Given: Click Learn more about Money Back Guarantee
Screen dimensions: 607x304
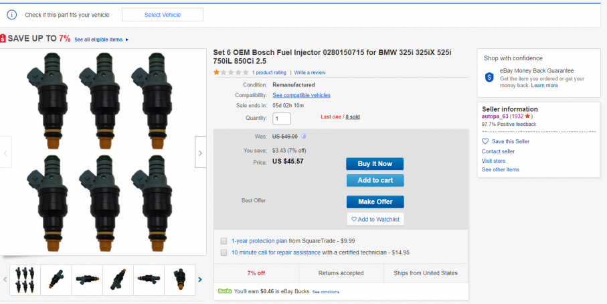Looking at the screenshot, I should click(x=544, y=85).
